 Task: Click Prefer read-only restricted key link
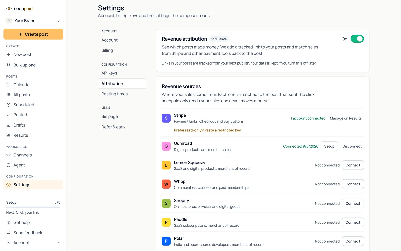(x=208, y=130)
